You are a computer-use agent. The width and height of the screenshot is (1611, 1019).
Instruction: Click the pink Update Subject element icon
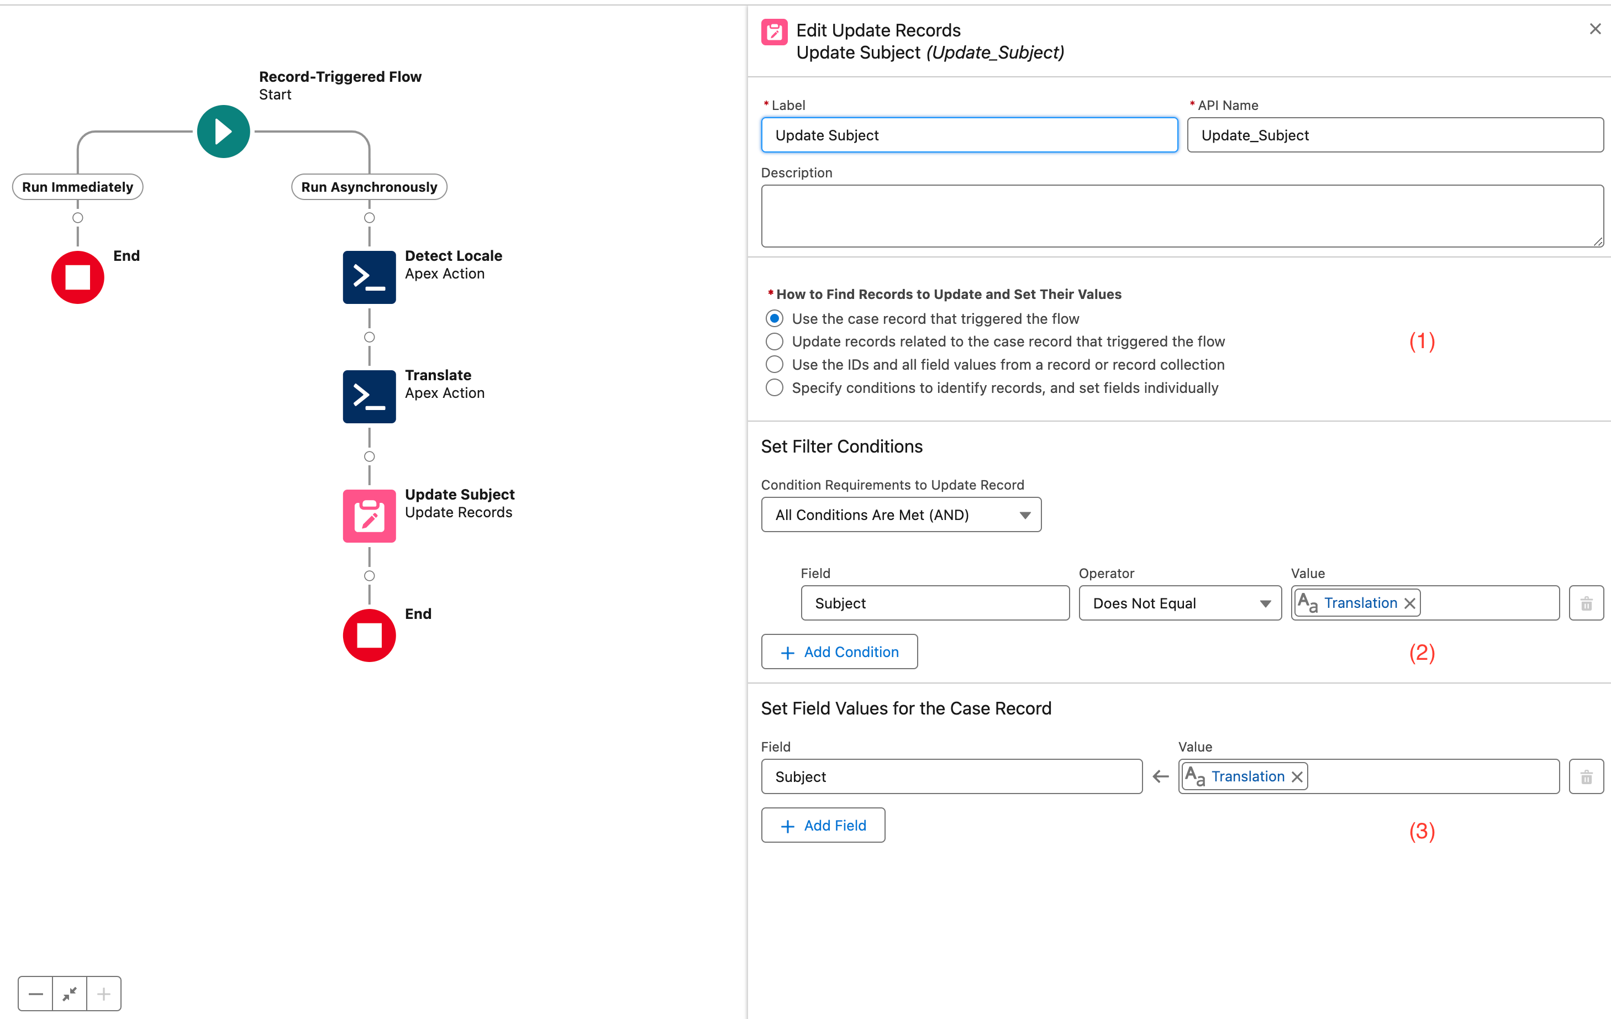369,516
